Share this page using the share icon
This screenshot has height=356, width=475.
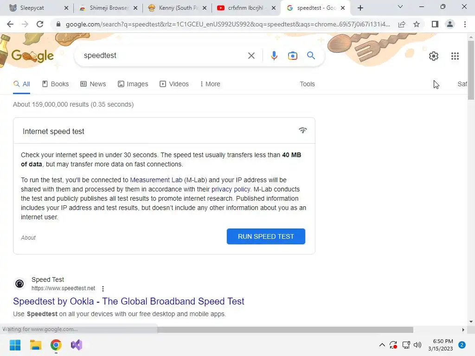point(402,24)
